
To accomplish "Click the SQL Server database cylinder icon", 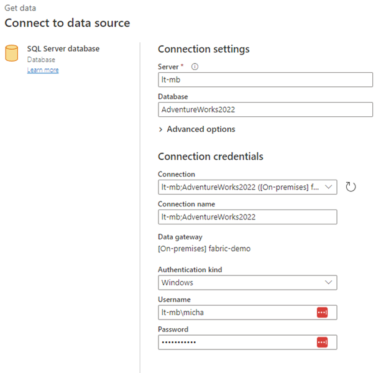I will [12, 53].
